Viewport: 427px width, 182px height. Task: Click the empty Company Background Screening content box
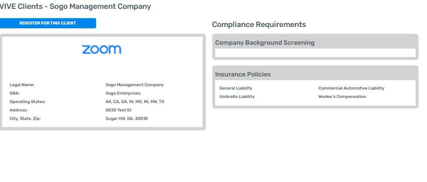315,53
